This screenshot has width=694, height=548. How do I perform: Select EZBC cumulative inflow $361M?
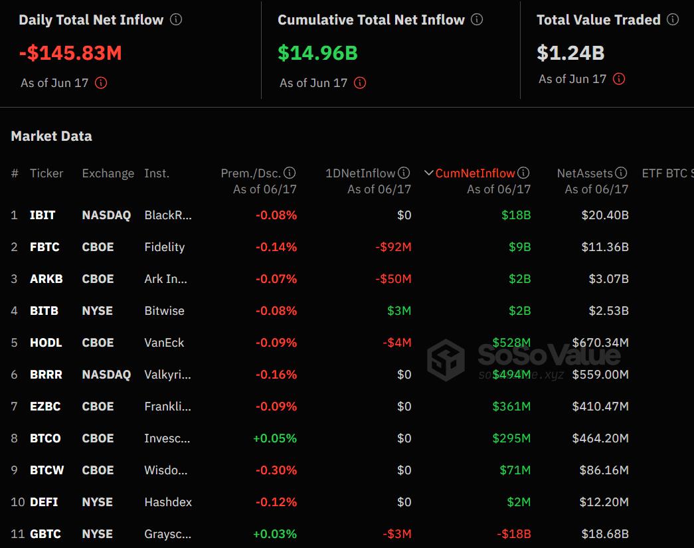click(x=511, y=407)
